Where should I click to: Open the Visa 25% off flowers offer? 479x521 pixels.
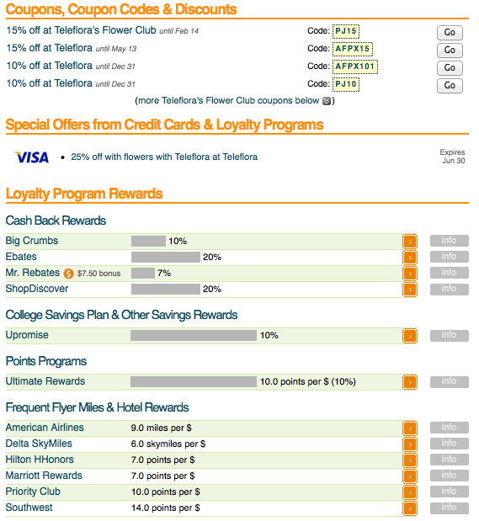tap(164, 157)
